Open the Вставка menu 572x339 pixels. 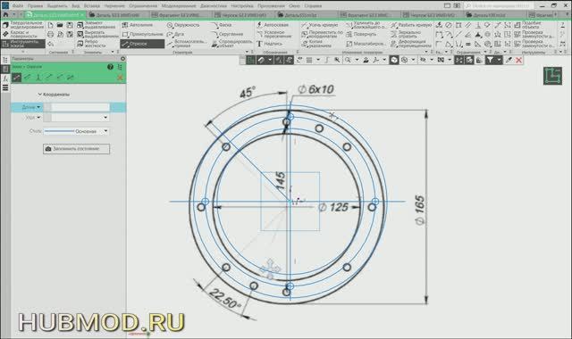click(x=91, y=6)
